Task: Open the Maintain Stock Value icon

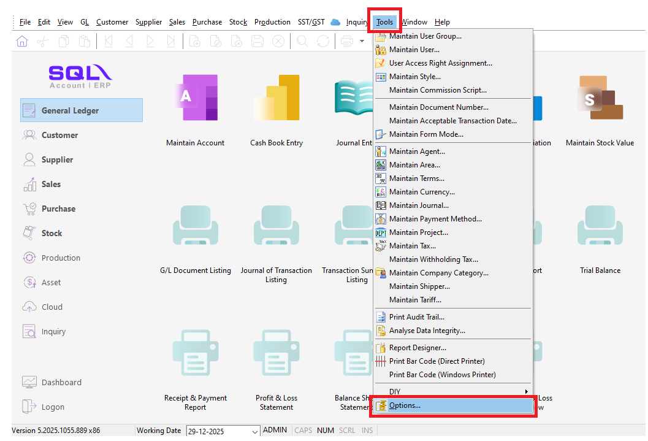Action: pyautogui.click(x=600, y=98)
